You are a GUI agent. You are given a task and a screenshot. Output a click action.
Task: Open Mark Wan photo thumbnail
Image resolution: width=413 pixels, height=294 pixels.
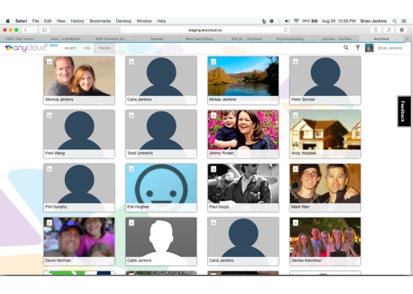(x=325, y=183)
